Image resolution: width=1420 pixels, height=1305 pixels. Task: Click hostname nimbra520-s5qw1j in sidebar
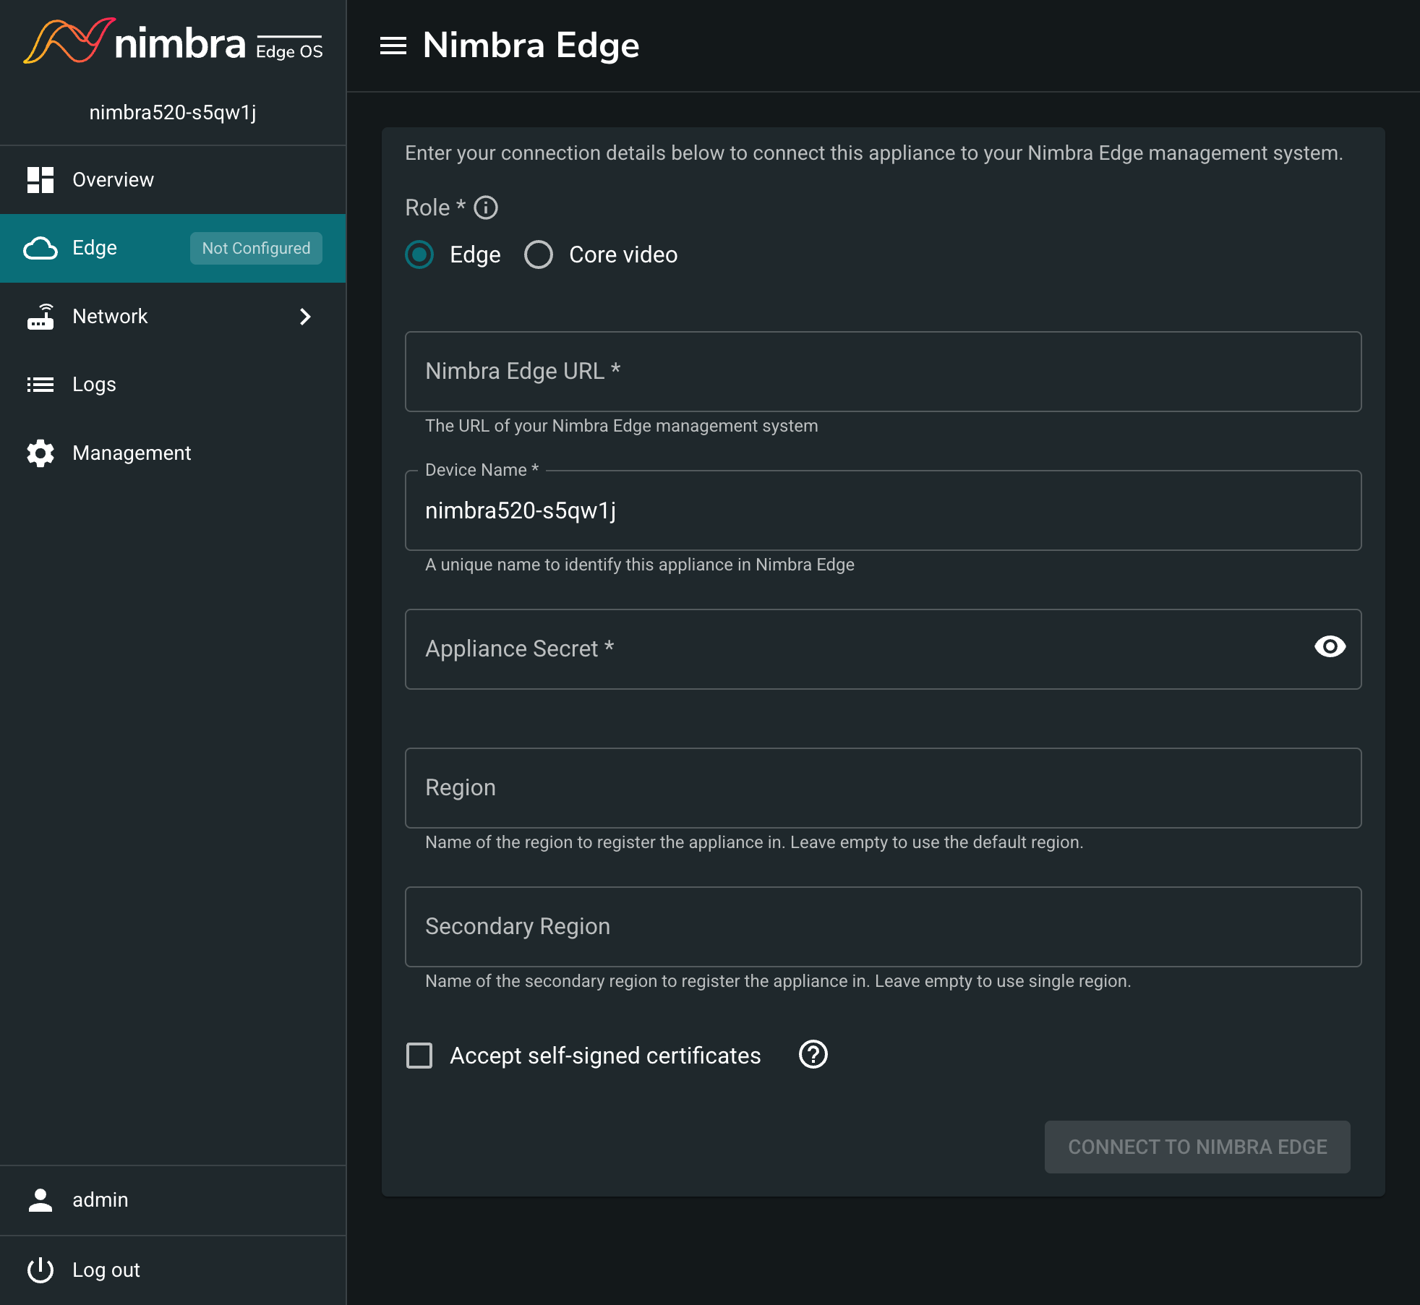(x=173, y=113)
